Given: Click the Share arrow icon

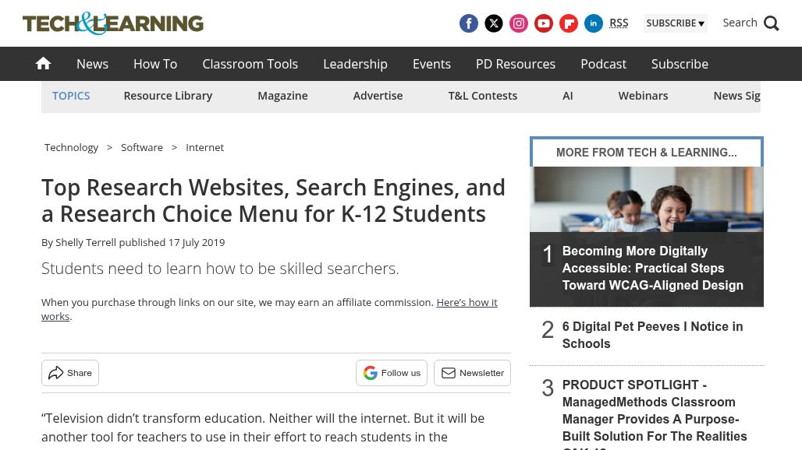Looking at the screenshot, I should tap(69, 372).
